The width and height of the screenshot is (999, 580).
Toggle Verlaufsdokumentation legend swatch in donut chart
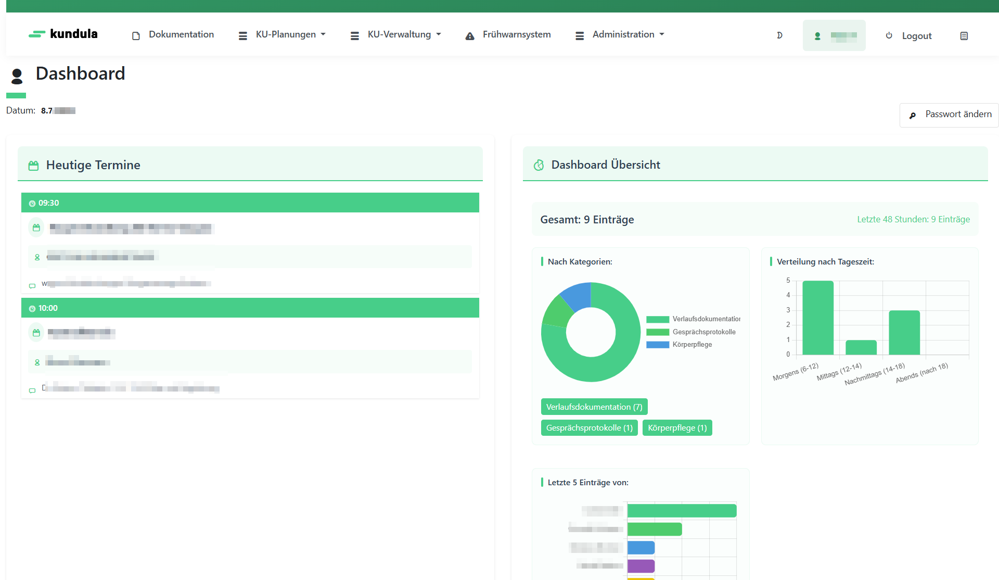(658, 319)
